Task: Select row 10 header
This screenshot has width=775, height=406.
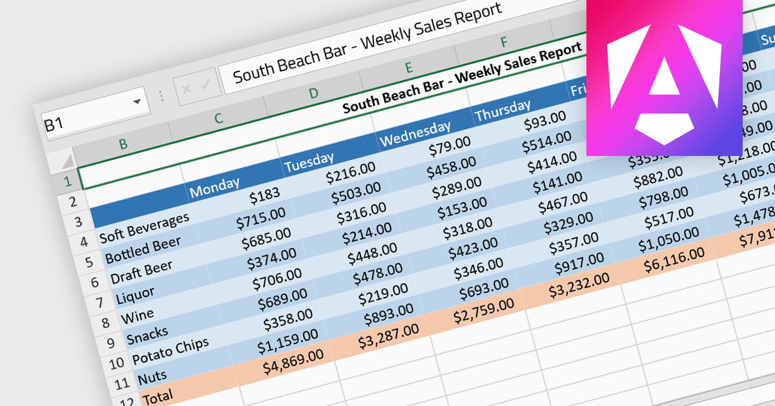Action: click(116, 363)
